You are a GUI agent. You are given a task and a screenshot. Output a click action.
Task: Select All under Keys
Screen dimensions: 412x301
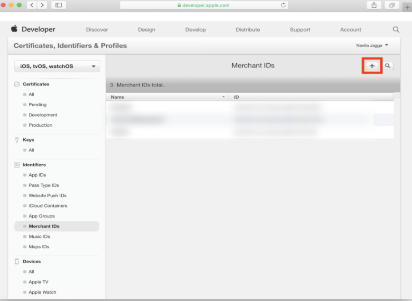(31, 150)
